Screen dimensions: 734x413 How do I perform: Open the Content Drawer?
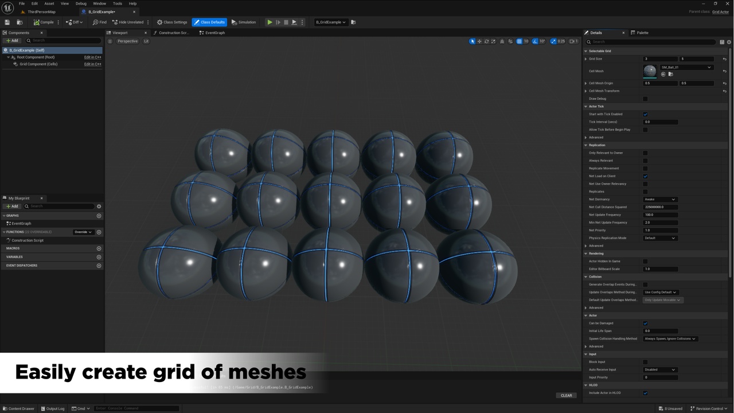18,408
